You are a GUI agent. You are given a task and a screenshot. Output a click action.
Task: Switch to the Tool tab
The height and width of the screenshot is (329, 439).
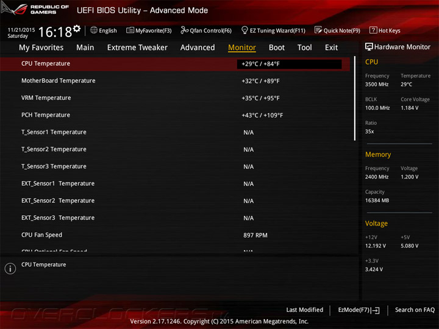point(305,48)
